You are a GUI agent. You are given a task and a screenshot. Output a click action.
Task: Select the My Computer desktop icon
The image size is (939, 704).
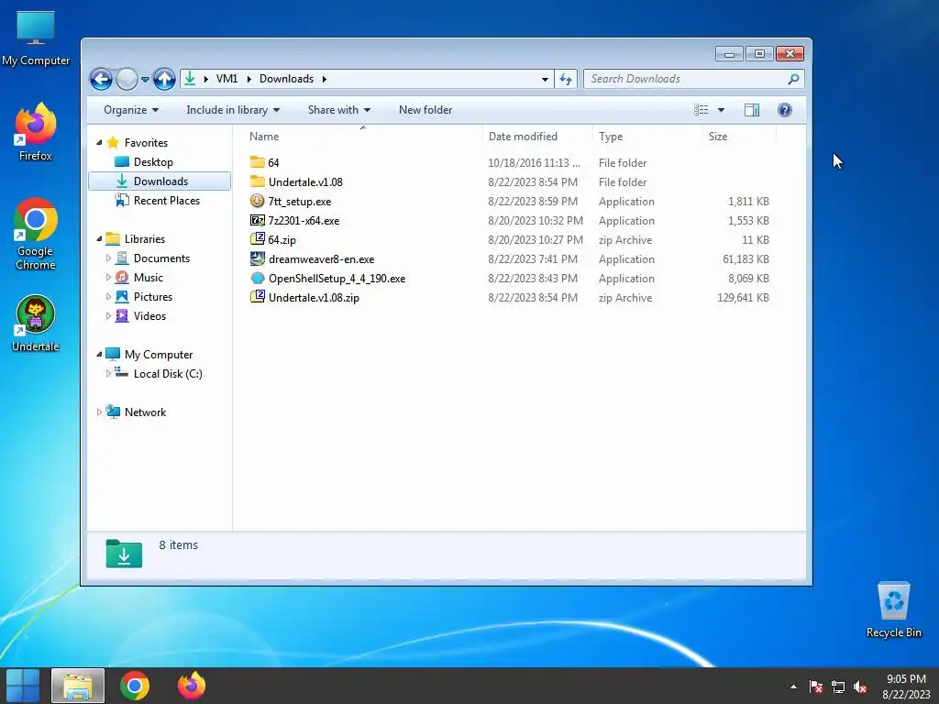[x=36, y=38]
